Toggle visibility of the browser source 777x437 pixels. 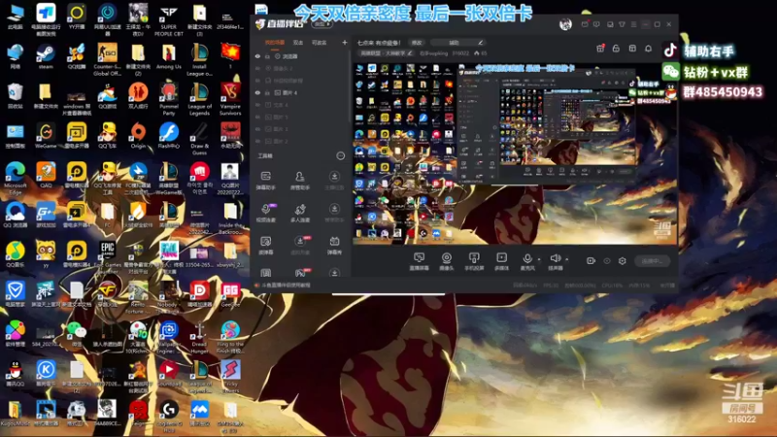[257, 56]
